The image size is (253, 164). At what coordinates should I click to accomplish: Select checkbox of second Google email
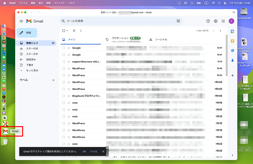coord(64,55)
